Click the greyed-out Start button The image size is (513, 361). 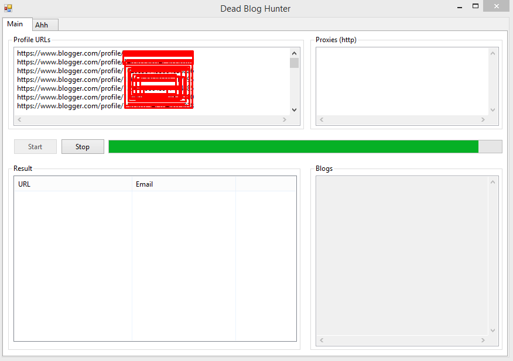tap(35, 147)
